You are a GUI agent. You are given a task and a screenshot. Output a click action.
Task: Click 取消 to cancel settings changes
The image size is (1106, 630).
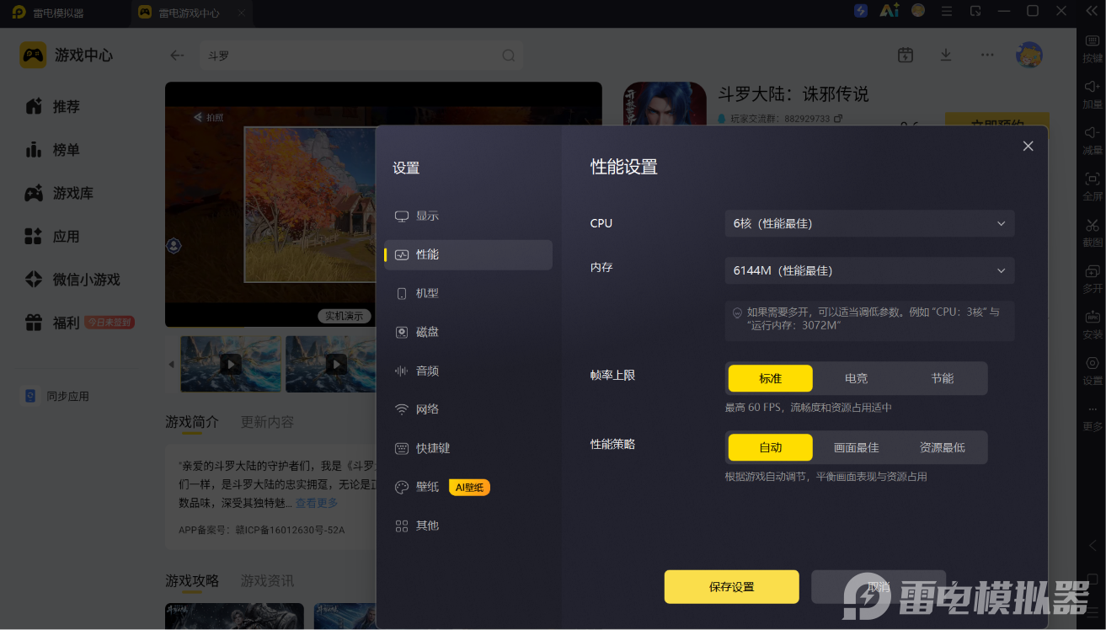pos(879,587)
